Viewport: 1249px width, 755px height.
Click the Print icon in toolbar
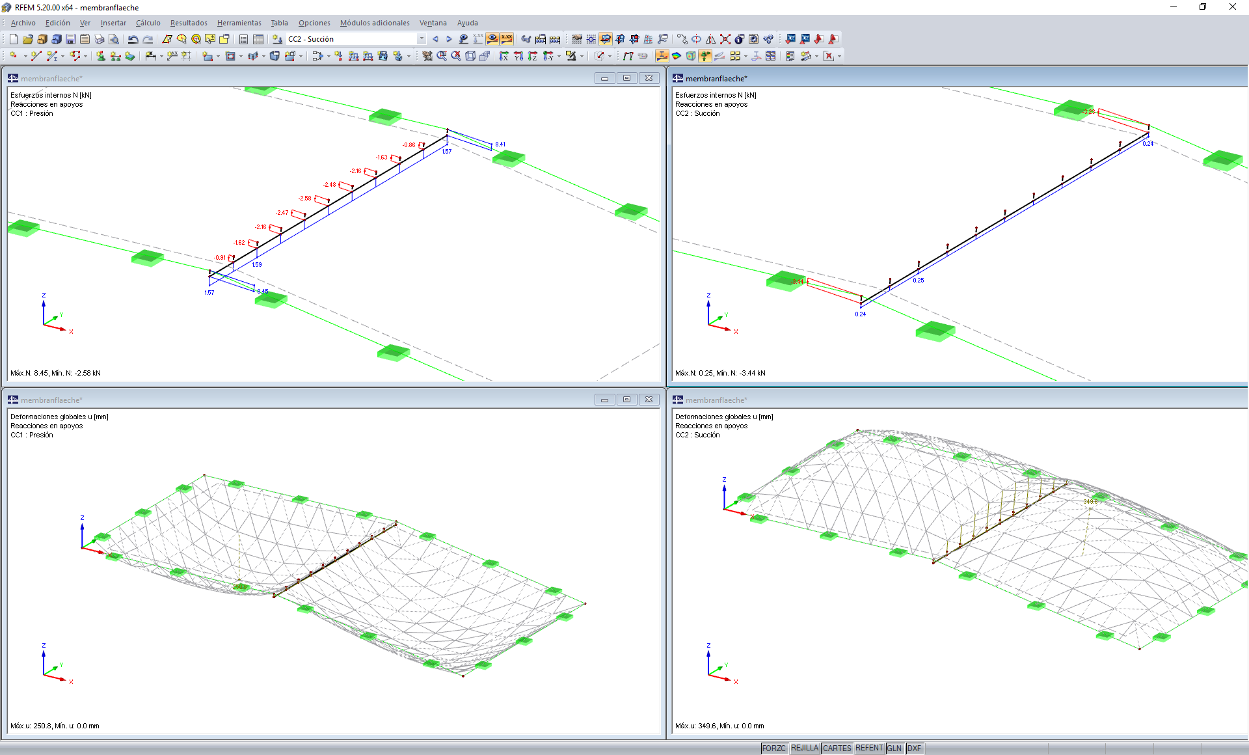point(99,39)
